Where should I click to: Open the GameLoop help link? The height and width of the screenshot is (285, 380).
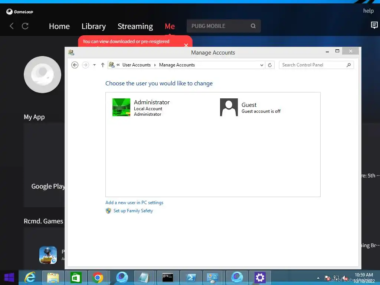(x=368, y=11)
